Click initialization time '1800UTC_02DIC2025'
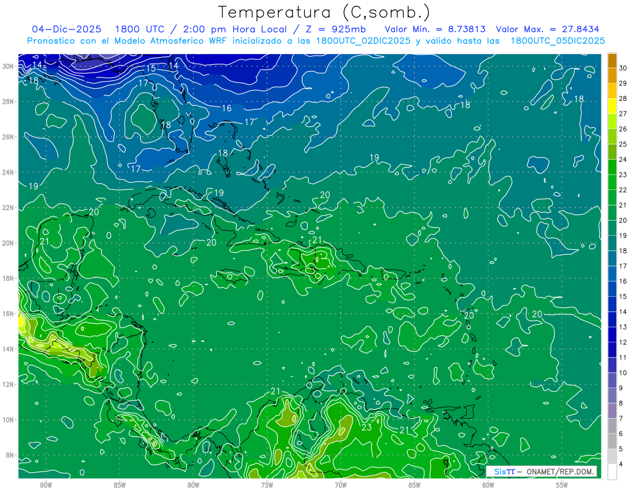 click(363, 41)
